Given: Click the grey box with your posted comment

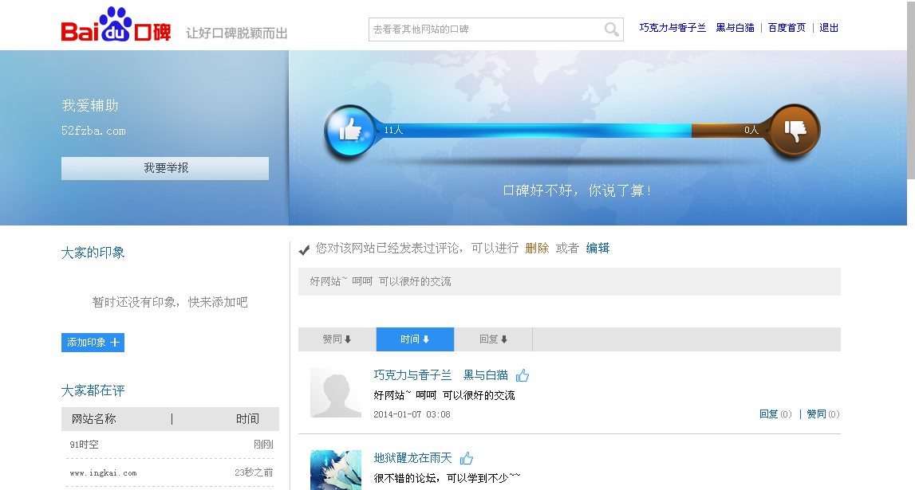Looking at the screenshot, I should tap(569, 281).
